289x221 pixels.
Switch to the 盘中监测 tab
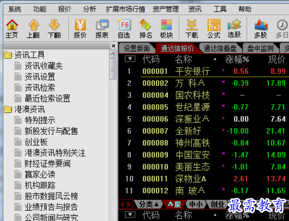click(260, 48)
